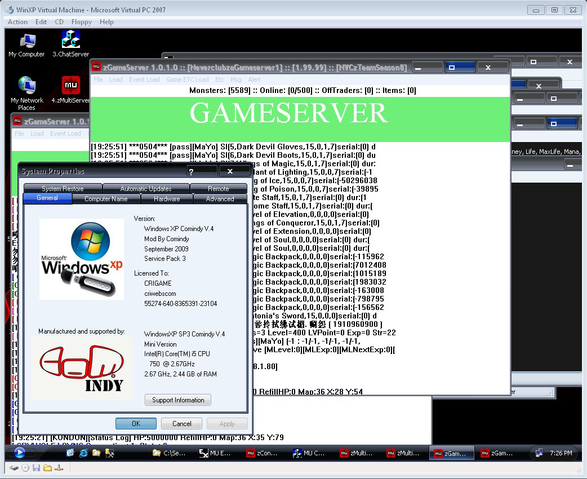587x479 pixels.
Task: Open the Msg menu in zGameServer
Action: coord(236,79)
